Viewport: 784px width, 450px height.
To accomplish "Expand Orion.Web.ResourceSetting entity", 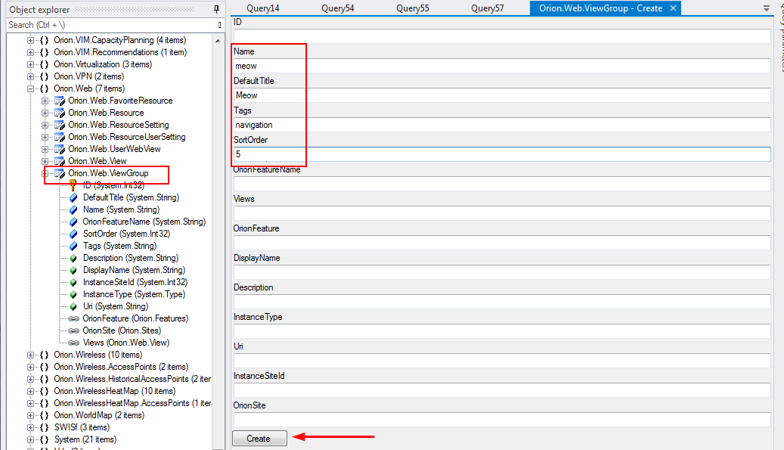I will tap(45, 125).
